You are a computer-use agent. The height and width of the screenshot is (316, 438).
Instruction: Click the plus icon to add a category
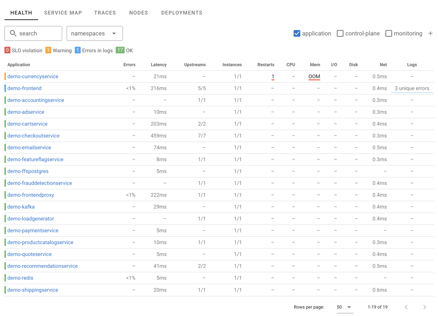430,33
